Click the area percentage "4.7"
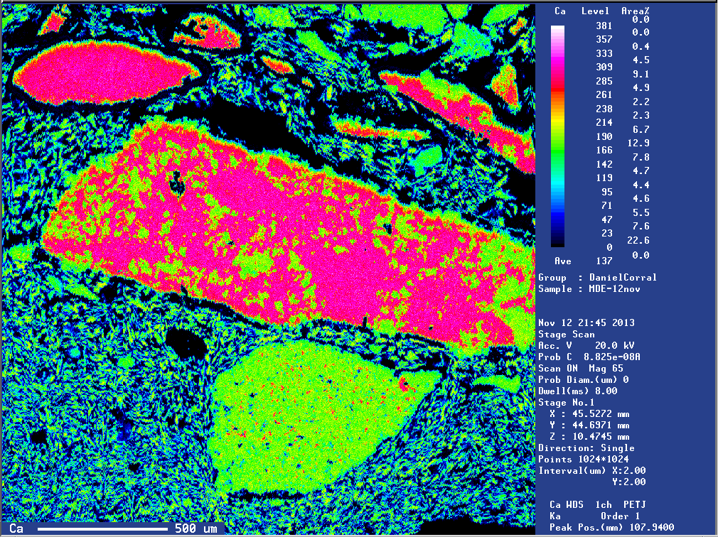Image resolution: width=718 pixels, height=537 pixels. (x=641, y=170)
